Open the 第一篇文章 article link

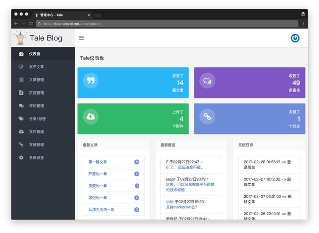coord(98,162)
